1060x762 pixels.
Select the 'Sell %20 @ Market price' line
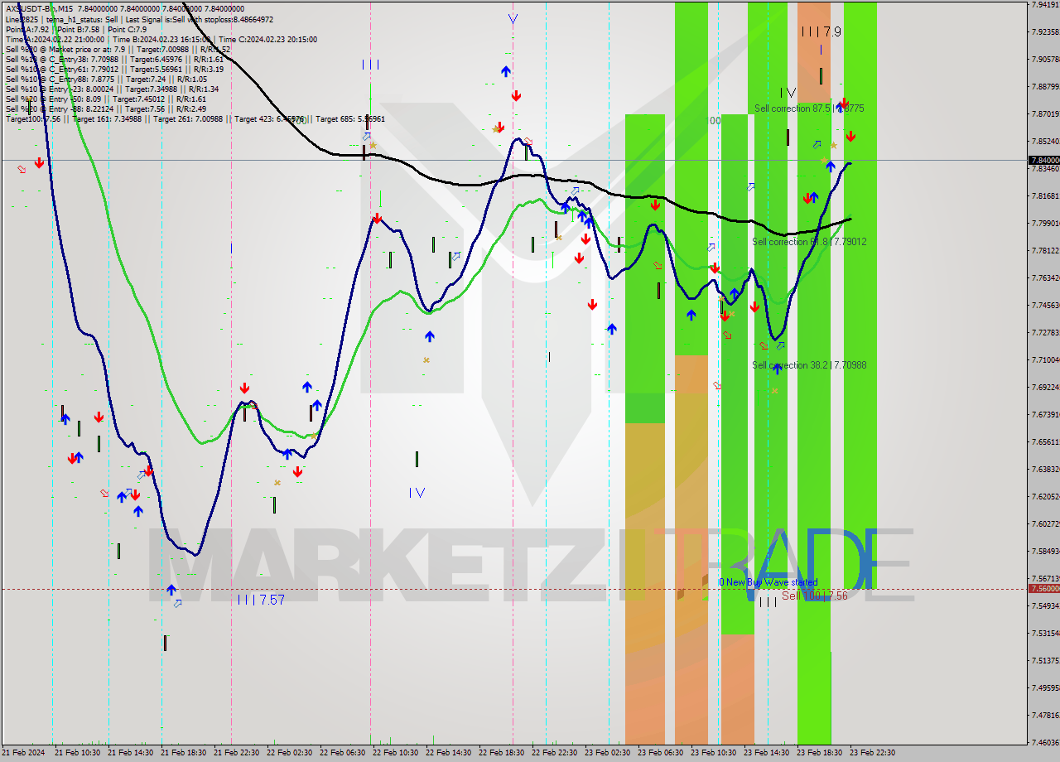(x=118, y=49)
